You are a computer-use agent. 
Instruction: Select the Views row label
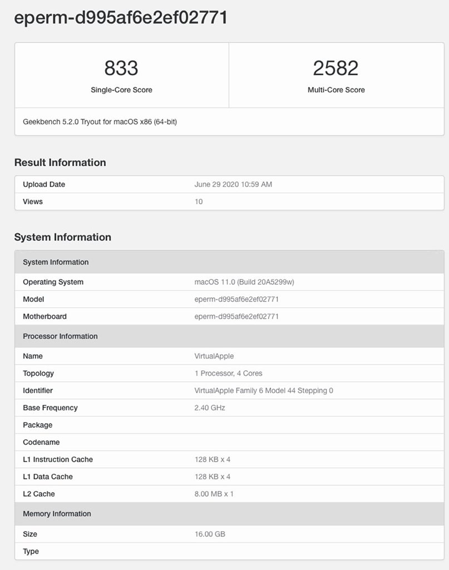[33, 202]
